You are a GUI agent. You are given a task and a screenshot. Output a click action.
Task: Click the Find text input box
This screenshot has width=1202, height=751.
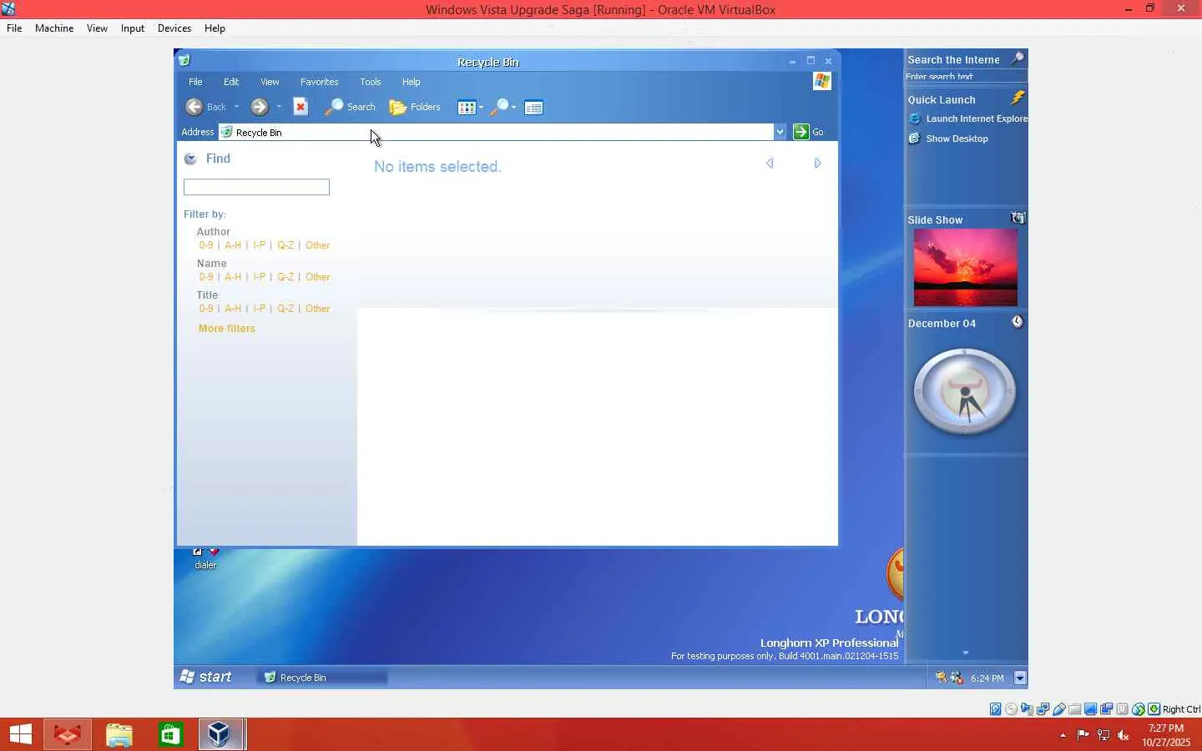(x=256, y=187)
